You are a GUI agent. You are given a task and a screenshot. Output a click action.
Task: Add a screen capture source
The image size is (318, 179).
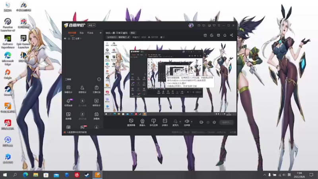(x=131, y=123)
